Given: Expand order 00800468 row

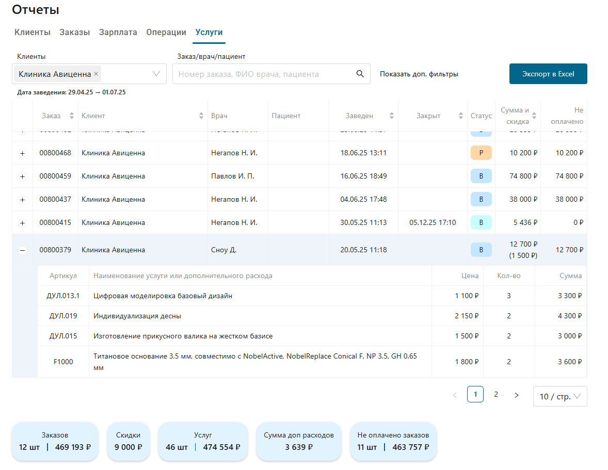Looking at the screenshot, I should tap(22, 153).
